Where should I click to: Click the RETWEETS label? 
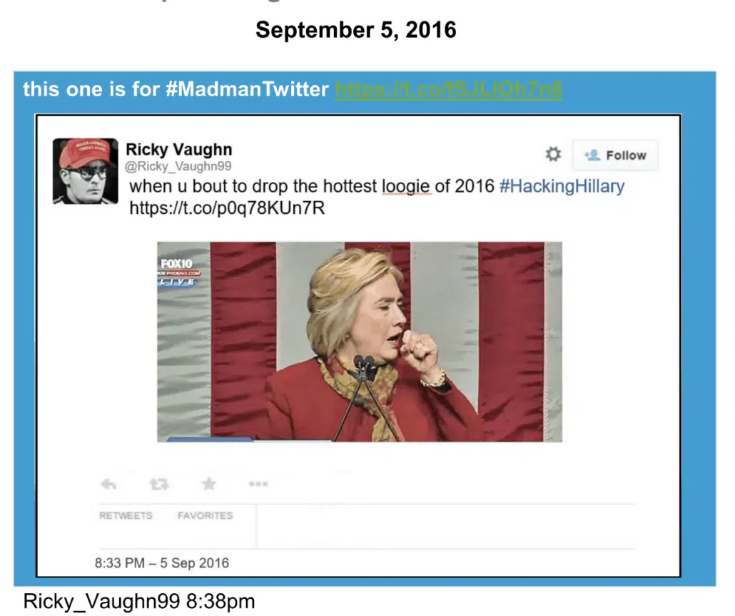(126, 515)
